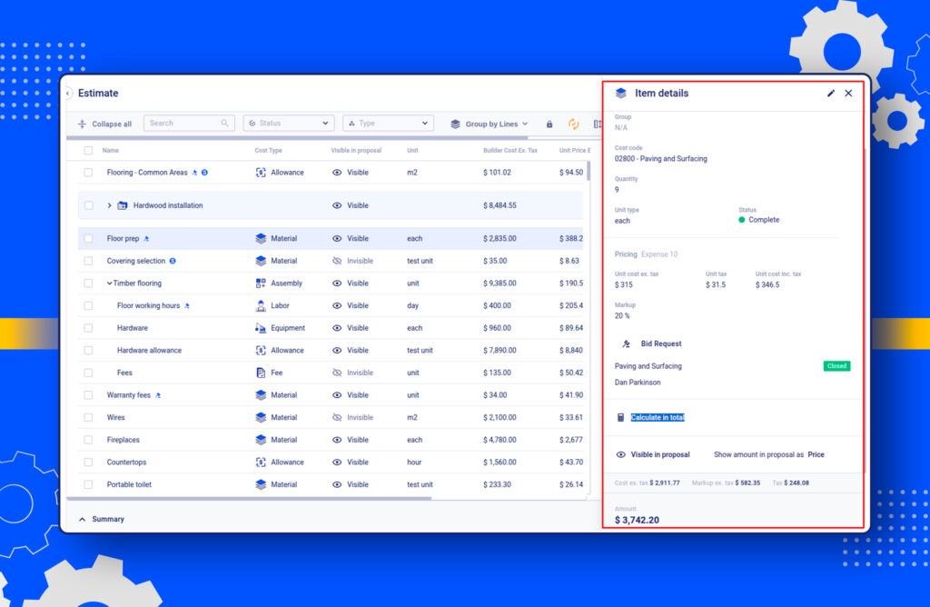Click the layers icon in Item details header
This screenshot has width=930, height=607.
(x=620, y=94)
